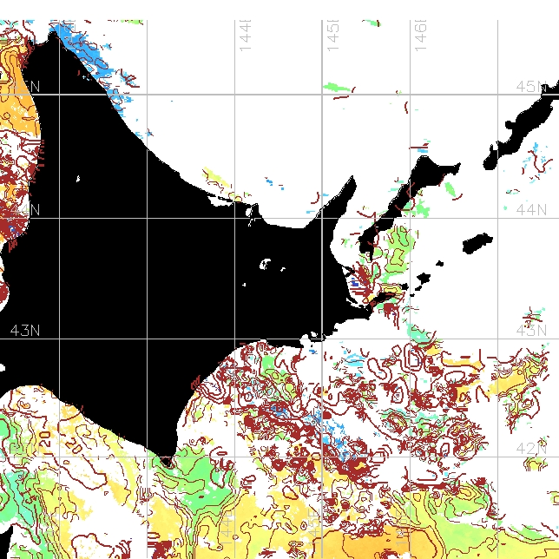Click the 146E longitude label at top
The image size is (559, 559).
(420, 36)
